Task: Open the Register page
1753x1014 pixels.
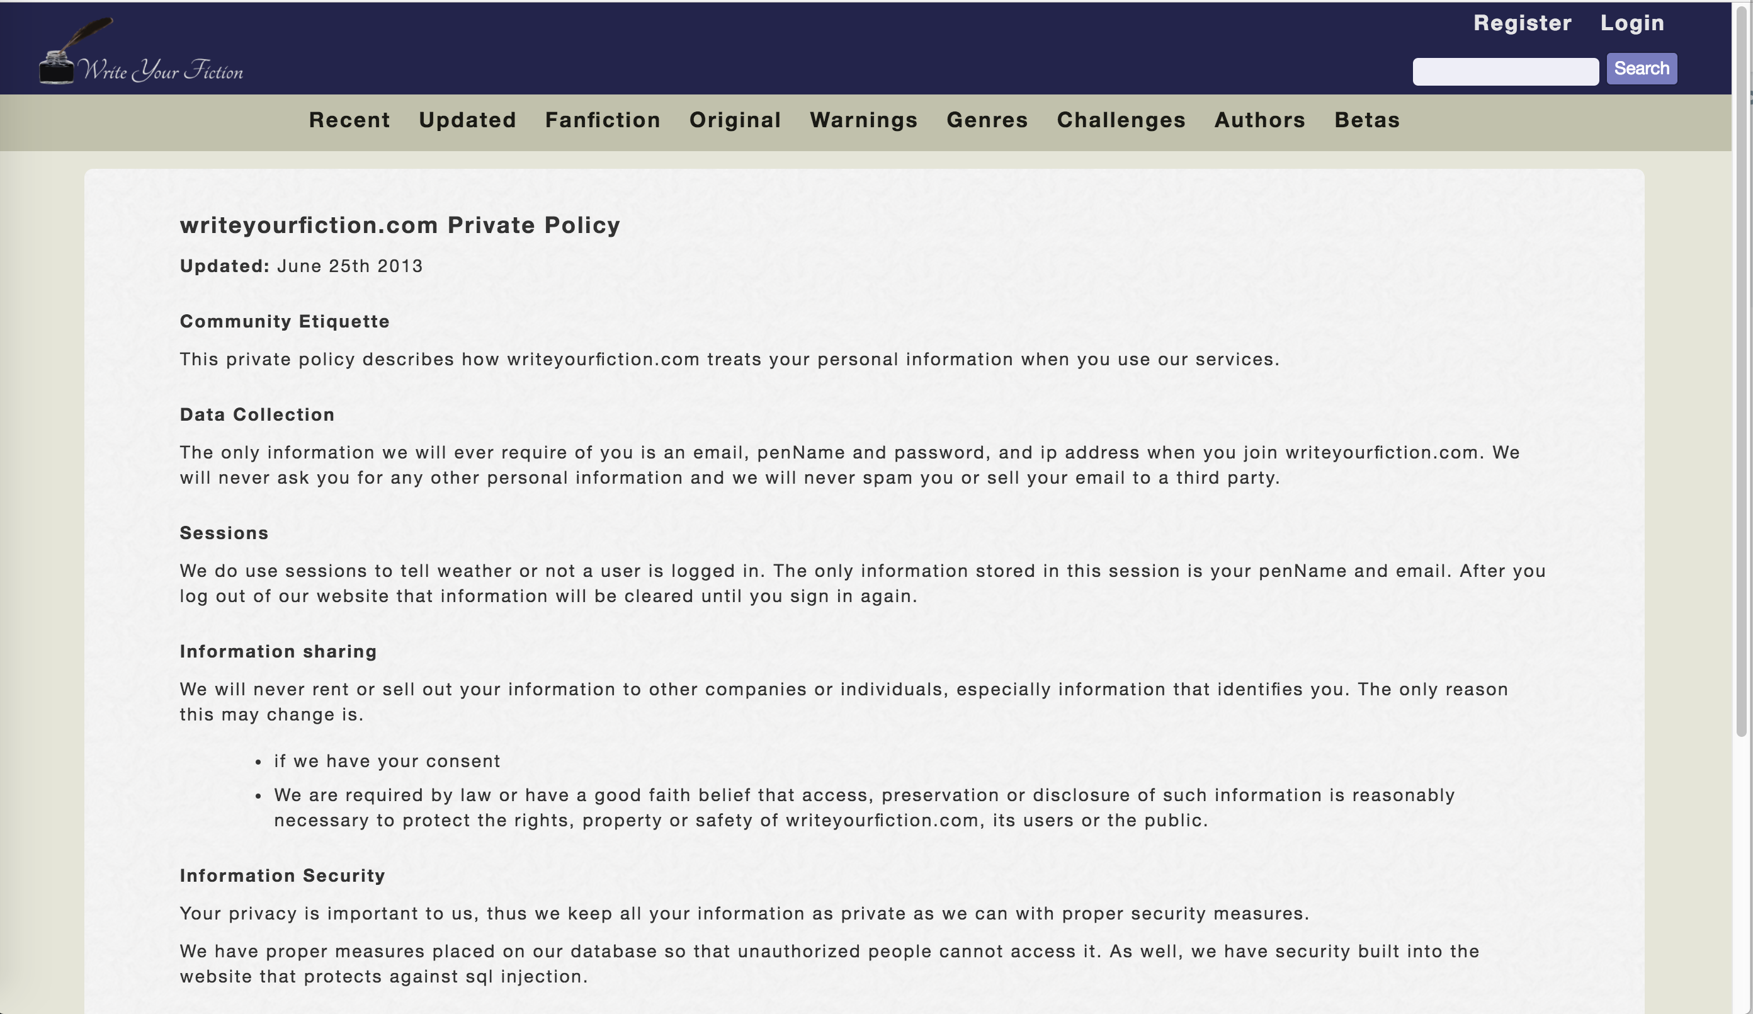Action: pyautogui.click(x=1522, y=23)
